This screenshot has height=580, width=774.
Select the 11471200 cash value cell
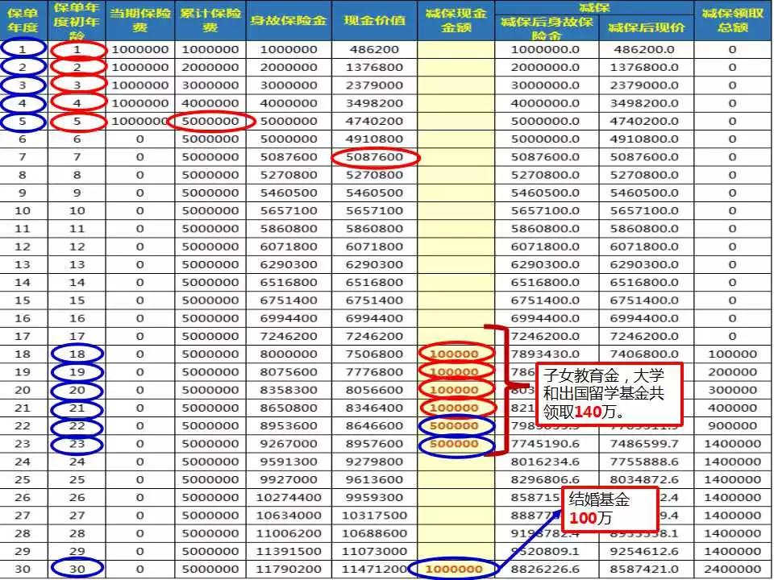tap(374, 569)
